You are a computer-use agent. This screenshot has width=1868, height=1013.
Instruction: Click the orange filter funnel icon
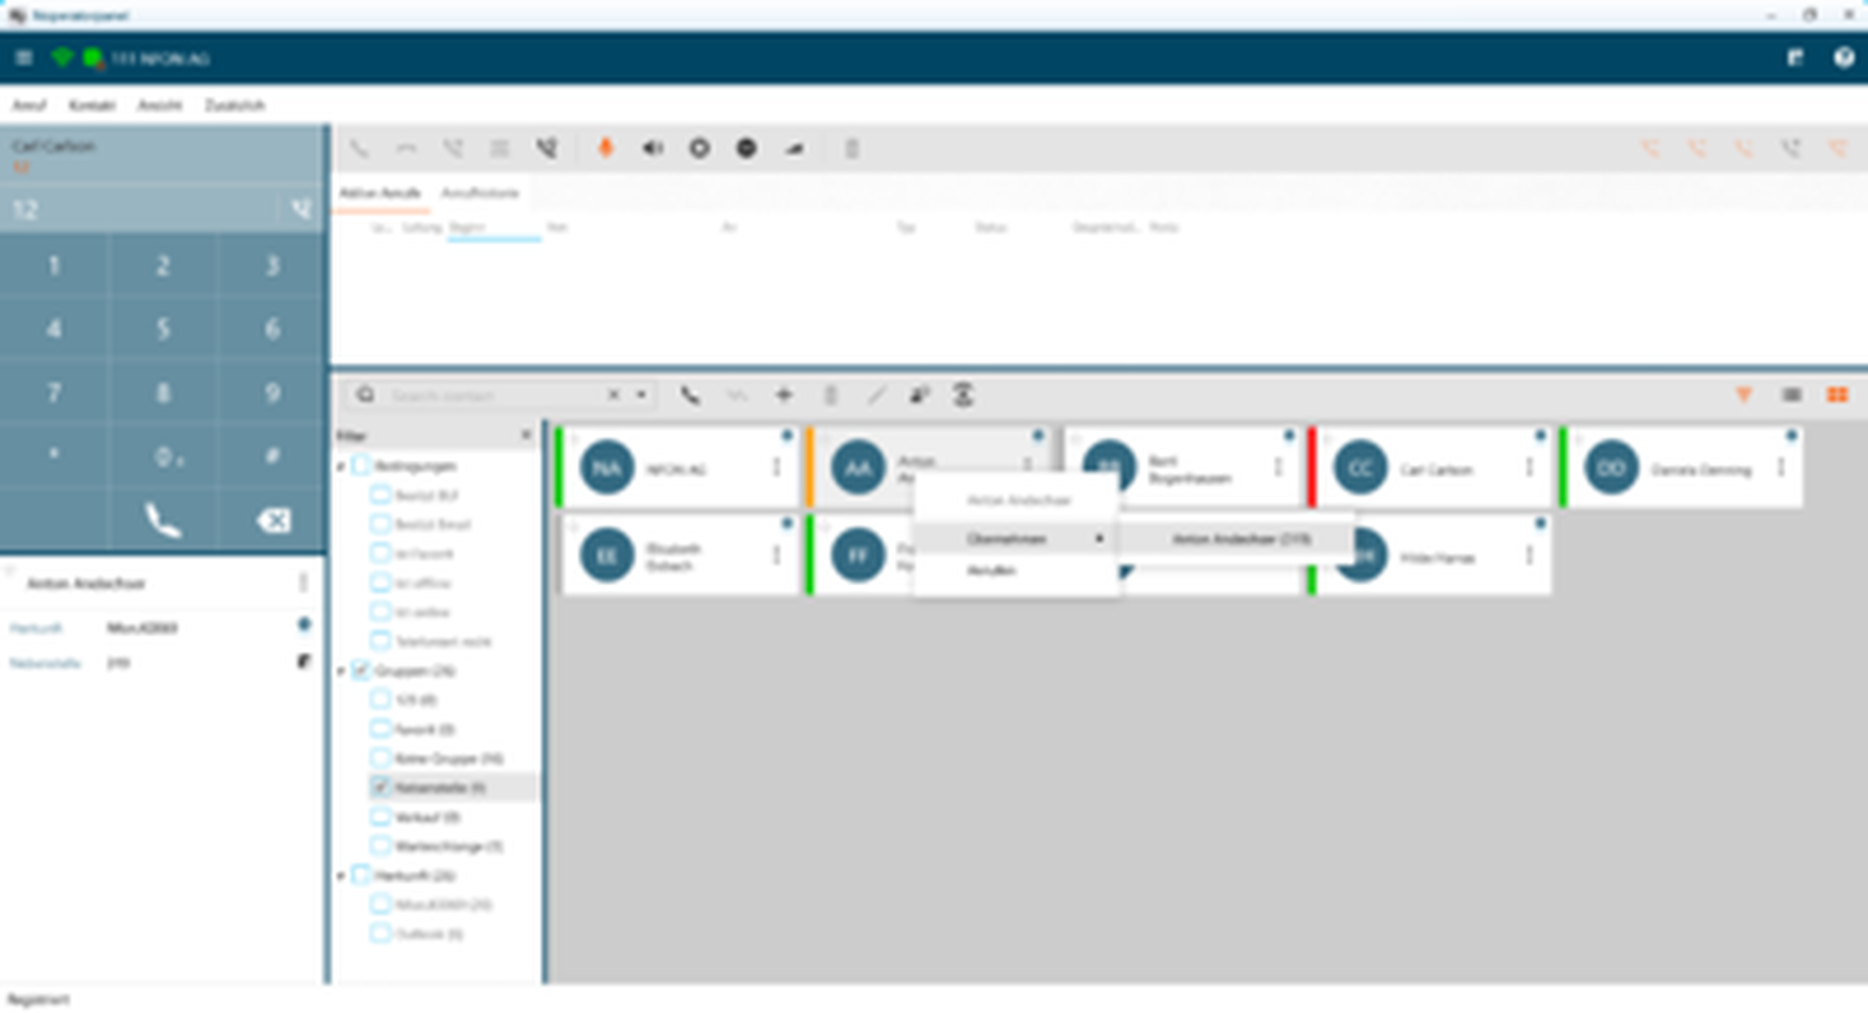coord(1743,395)
